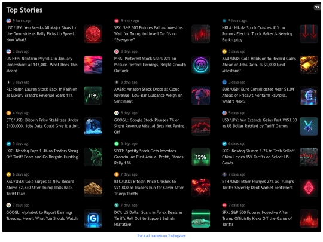Read the Alphabet to Report Earnings Tuesday story
The width and height of the screenshot is (323, 242).
[42, 215]
